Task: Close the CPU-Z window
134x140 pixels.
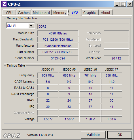Action: coord(129,4)
